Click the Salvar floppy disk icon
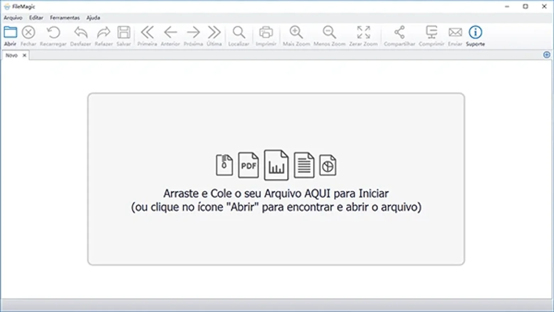The image size is (554, 312). tap(124, 32)
